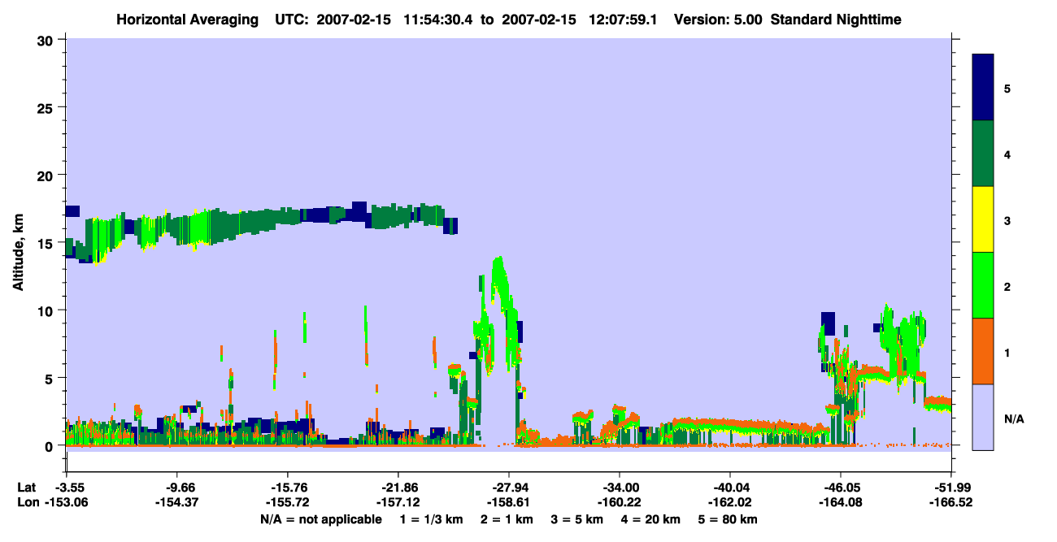The height and width of the screenshot is (542, 1057).
Task: Click the 'Lon' row label
Action: [x=27, y=502]
